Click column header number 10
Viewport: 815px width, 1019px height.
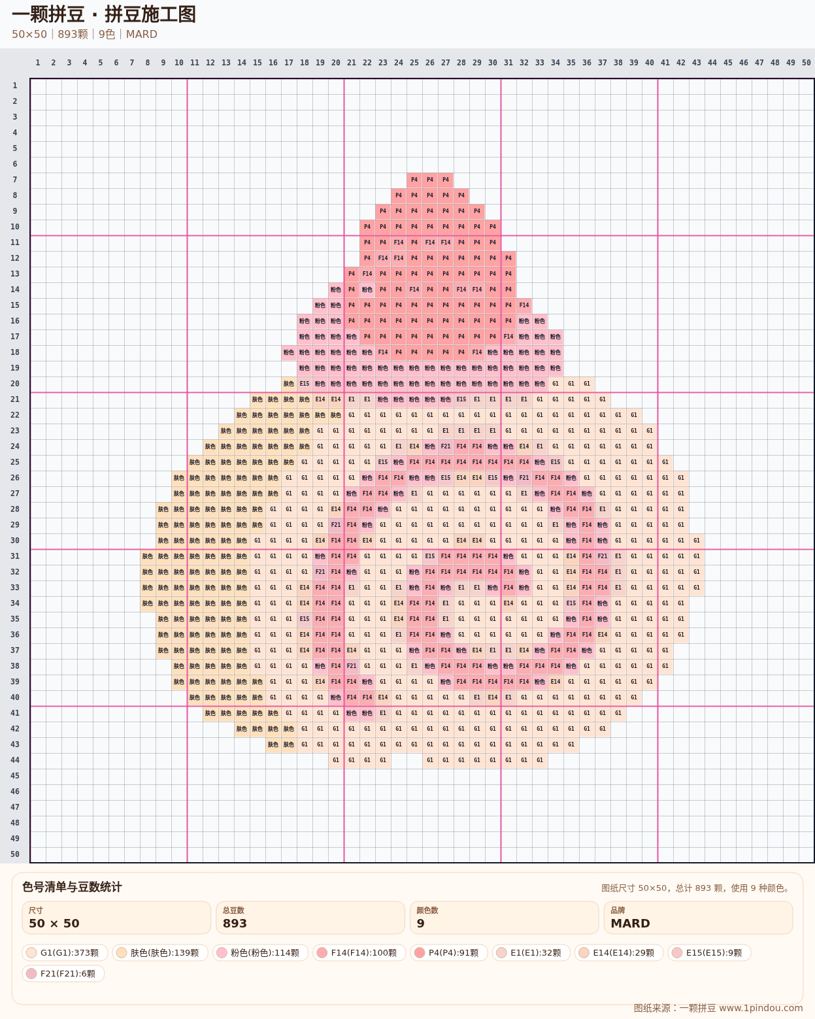coord(179,63)
